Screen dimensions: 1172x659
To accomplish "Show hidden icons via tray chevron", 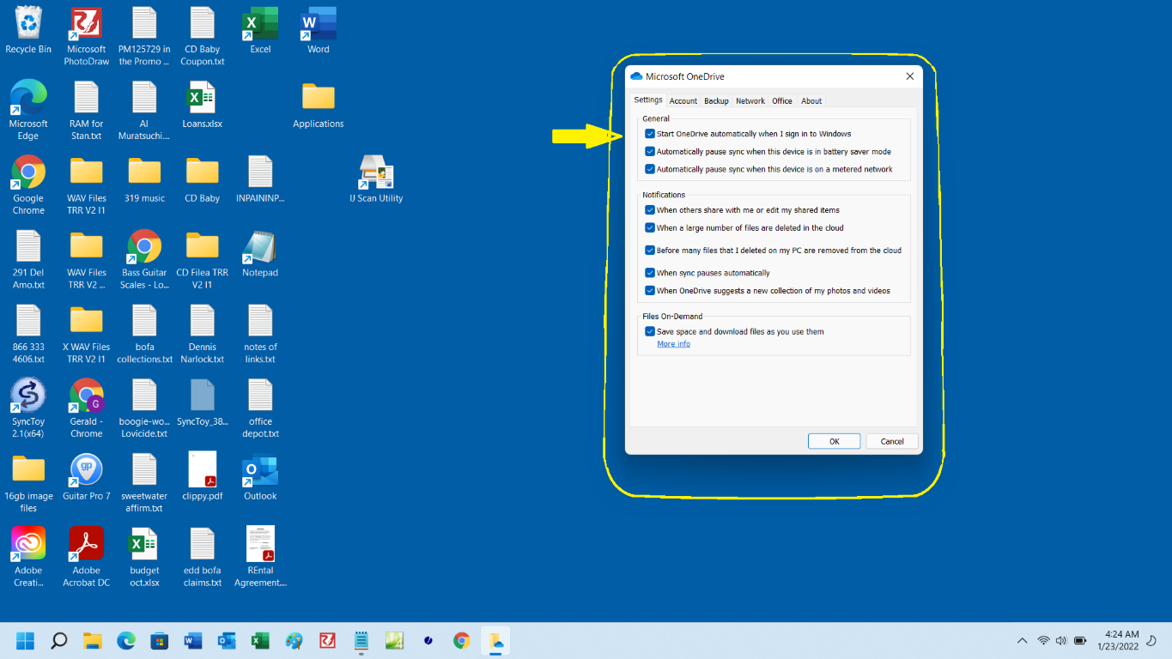I will 1022,641.
